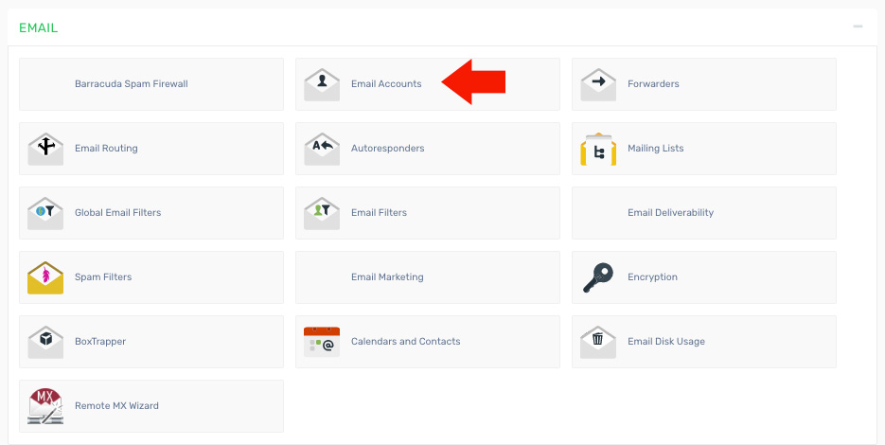Click the Global Email Filters icon
The height and width of the screenshot is (445, 885).
(x=45, y=213)
